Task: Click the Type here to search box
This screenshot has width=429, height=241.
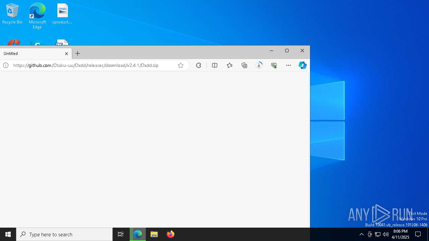Action: [x=64, y=234]
